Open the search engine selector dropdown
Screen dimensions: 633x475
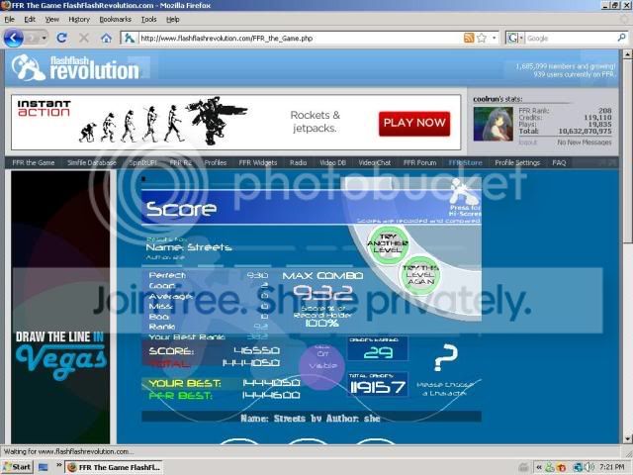tap(516, 38)
